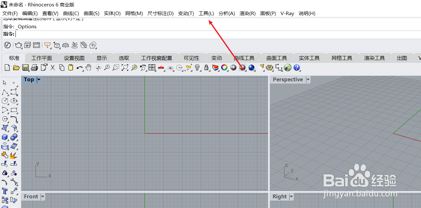Viewport: 421px width, 208px height.
Task: Open the 编辑(E) menu
Action: pos(30,14)
